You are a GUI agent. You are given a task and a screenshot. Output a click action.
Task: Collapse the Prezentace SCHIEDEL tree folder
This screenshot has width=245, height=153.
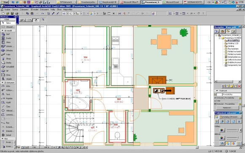point(220,38)
